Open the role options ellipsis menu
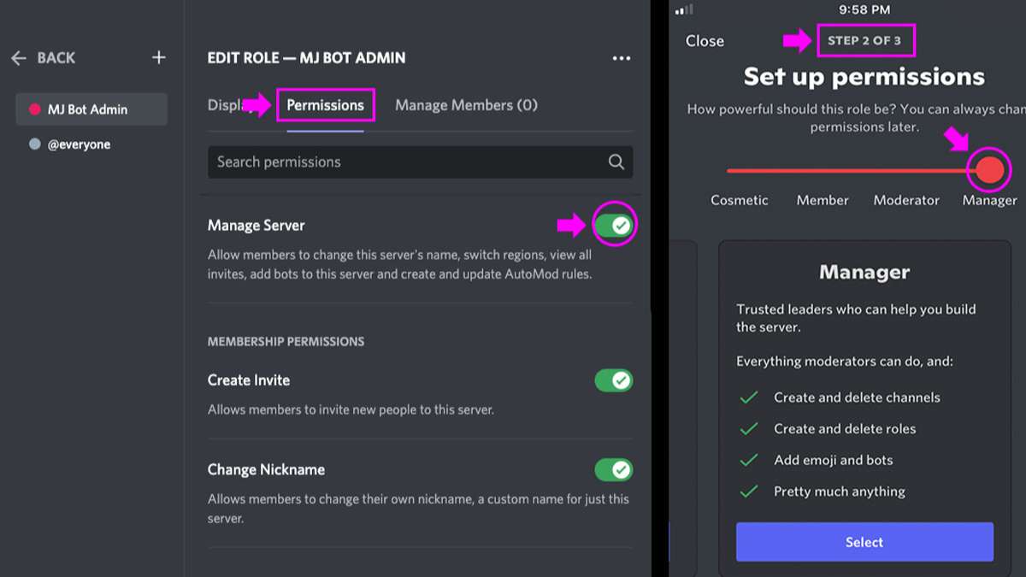 click(622, 57)
